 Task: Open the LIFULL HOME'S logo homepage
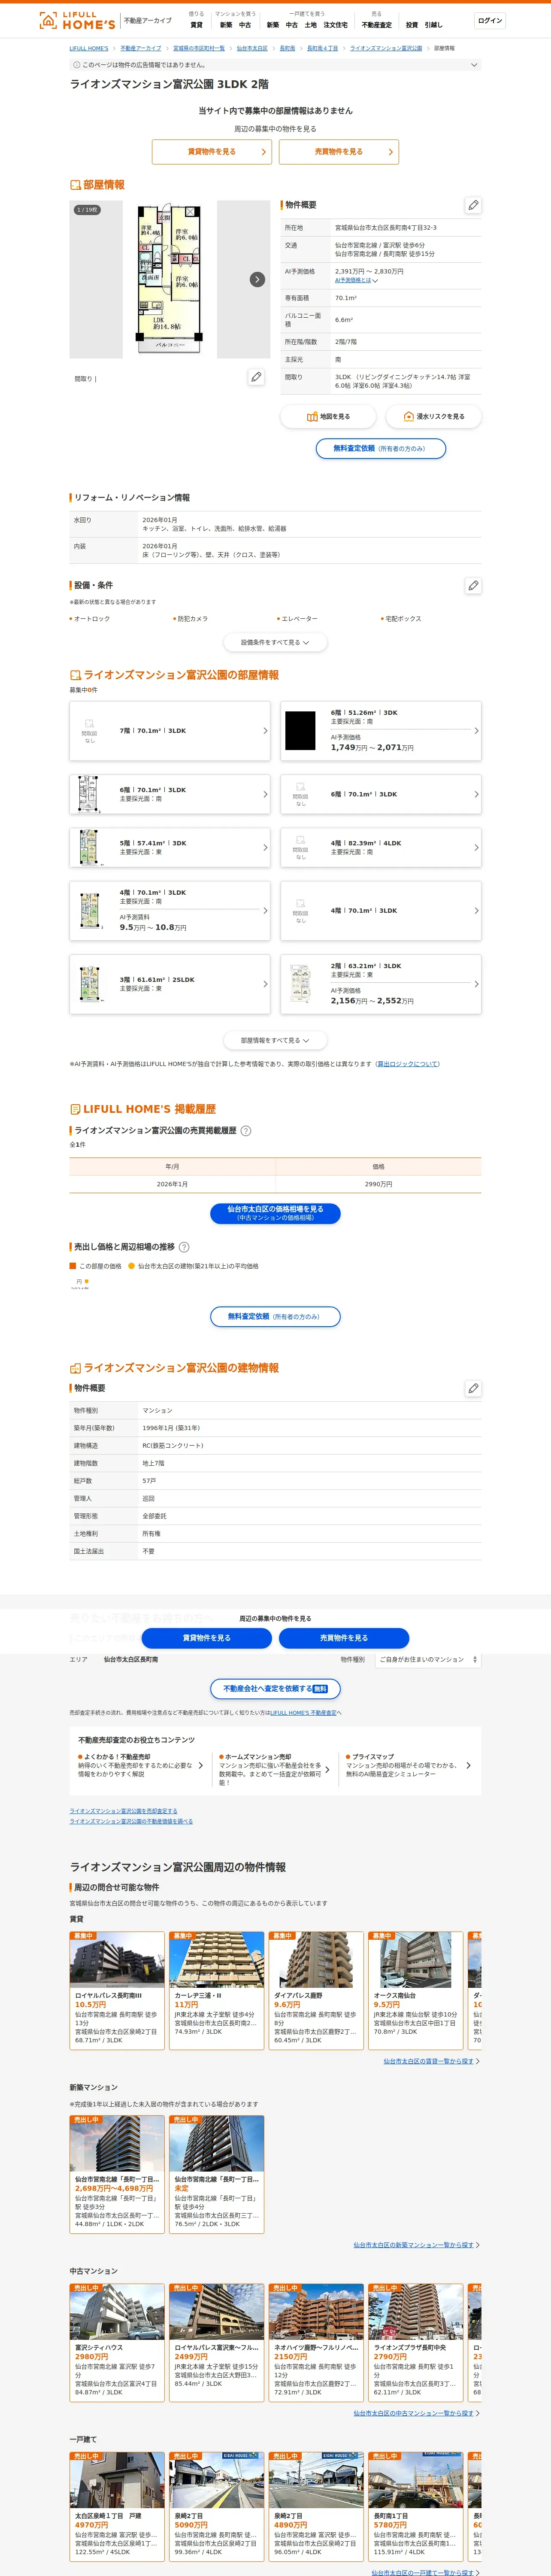click(x=77, y=20)
